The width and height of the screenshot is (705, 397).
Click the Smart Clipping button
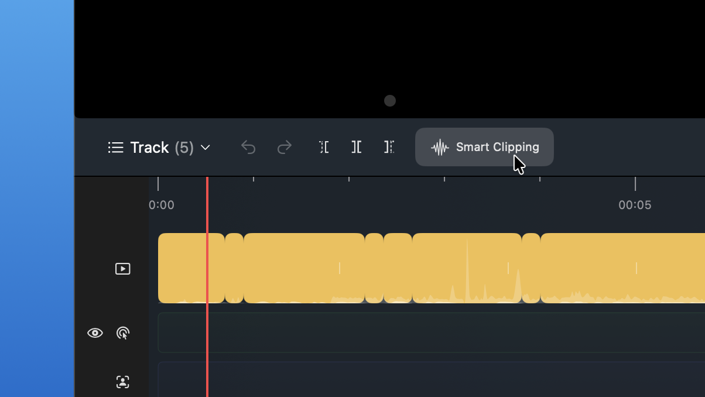click(x=484, y=147)
